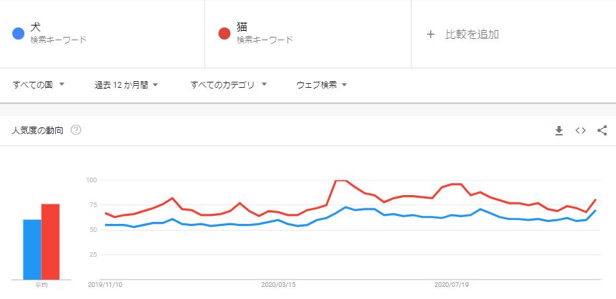
Task: Open the すべてのカテゴリ category dropdown
Action: (x=229, y=85)
